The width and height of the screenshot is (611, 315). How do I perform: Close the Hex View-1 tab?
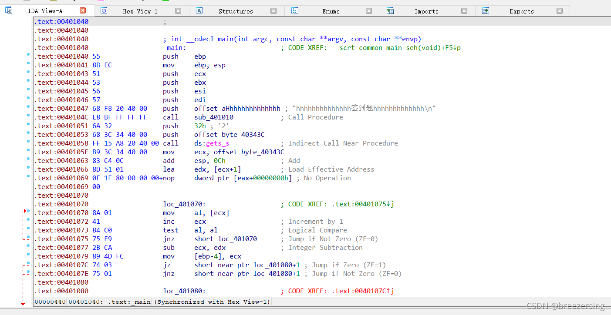click(x=178, y=11)
